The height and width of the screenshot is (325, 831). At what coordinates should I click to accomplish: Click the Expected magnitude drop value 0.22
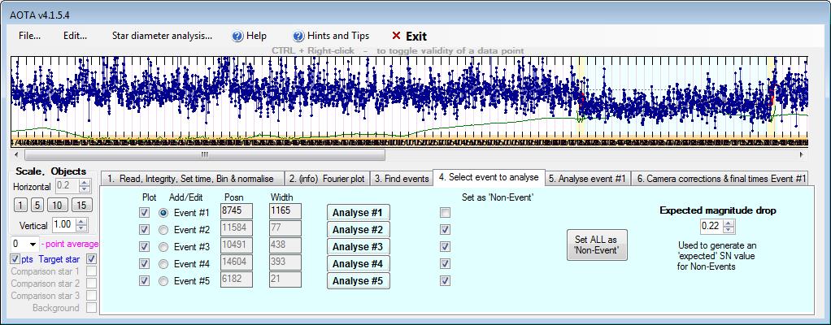click(x=711, y=226)
